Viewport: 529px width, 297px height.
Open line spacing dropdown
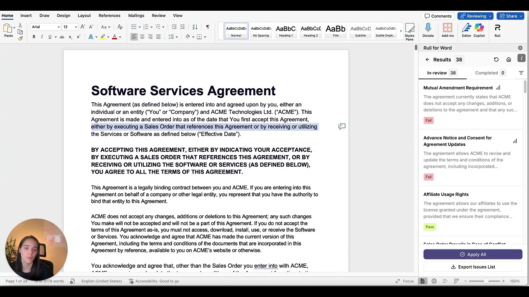click(174, 37)
